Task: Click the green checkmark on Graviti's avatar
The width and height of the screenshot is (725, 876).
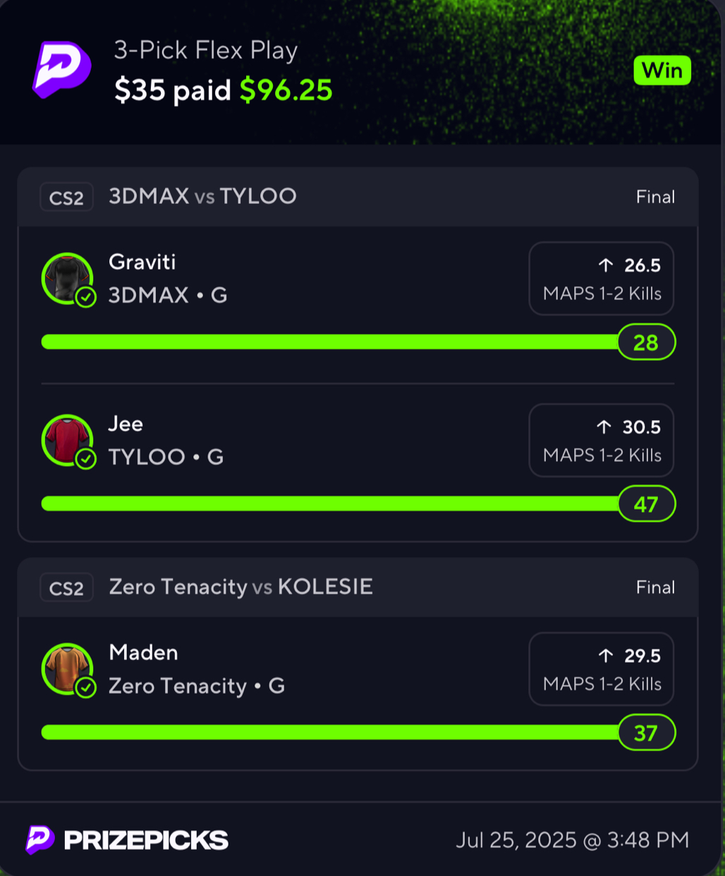Action: [86, 297]
